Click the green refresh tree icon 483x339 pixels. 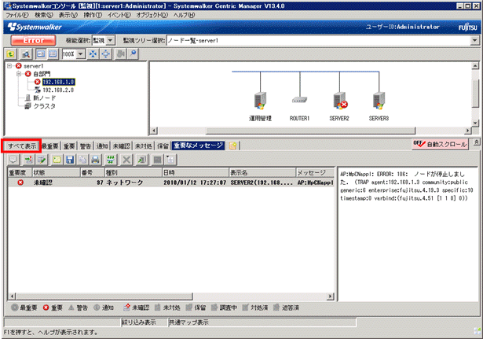tap(11, 54)
